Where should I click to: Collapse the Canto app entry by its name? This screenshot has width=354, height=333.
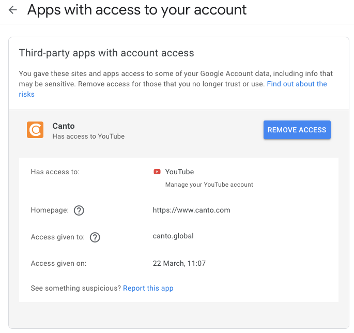point(64,126)
